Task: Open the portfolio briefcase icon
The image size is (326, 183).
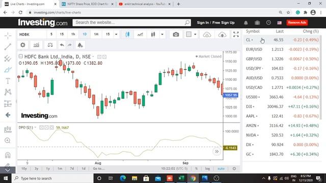Action: [257, 22]
